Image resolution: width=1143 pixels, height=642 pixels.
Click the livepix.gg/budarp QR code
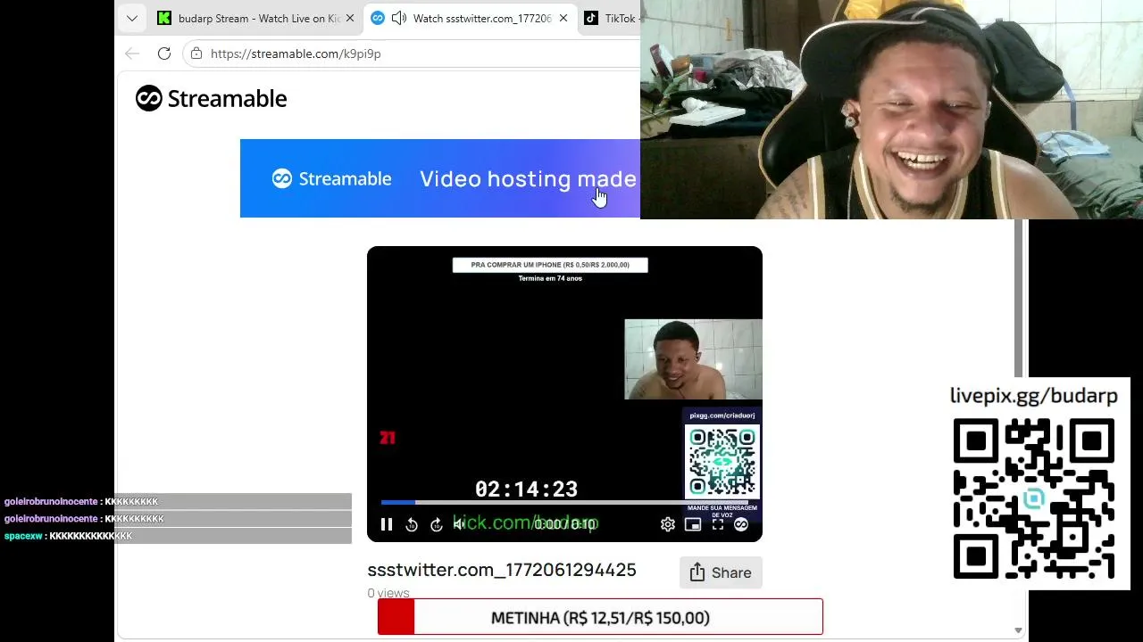pyautogui.click(x=1034, y=498)
